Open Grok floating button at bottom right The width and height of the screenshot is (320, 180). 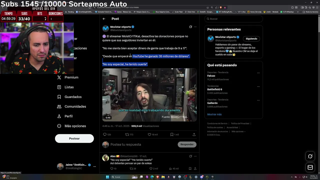pyautogui.click(x=310, y=156)
